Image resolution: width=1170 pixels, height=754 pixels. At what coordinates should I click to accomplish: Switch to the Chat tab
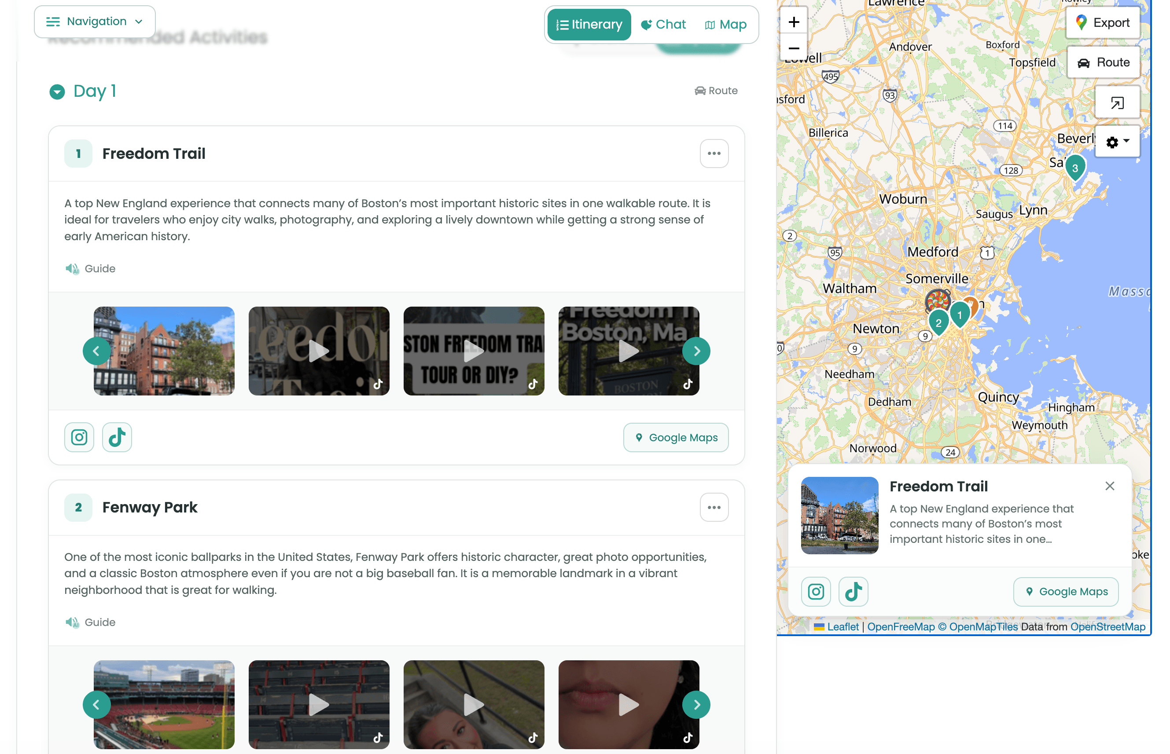(x=663, y=25)
